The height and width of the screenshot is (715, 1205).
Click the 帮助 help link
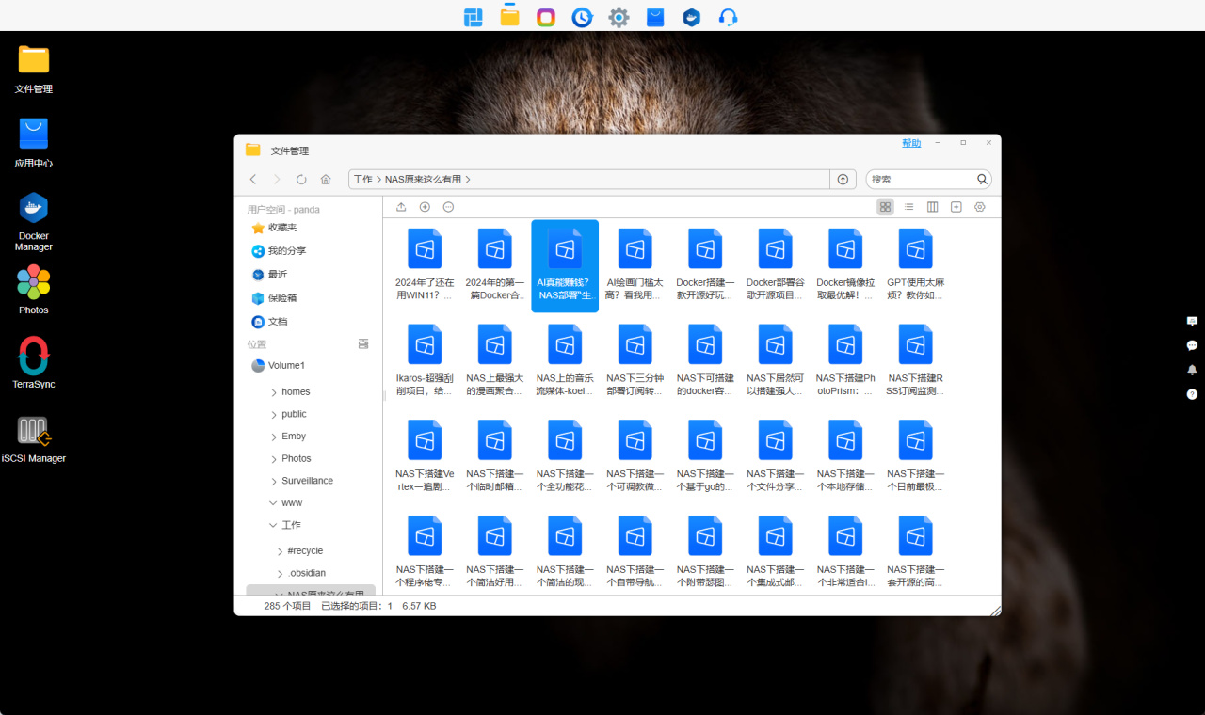(911, 143)
